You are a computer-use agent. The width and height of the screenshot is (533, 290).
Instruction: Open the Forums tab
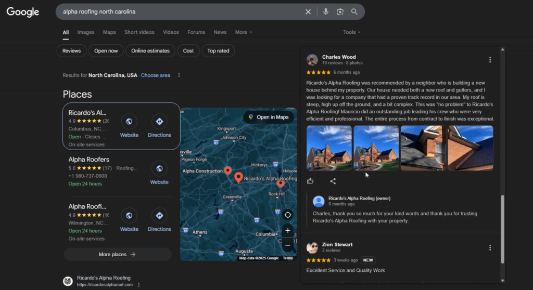coord(196,32)
